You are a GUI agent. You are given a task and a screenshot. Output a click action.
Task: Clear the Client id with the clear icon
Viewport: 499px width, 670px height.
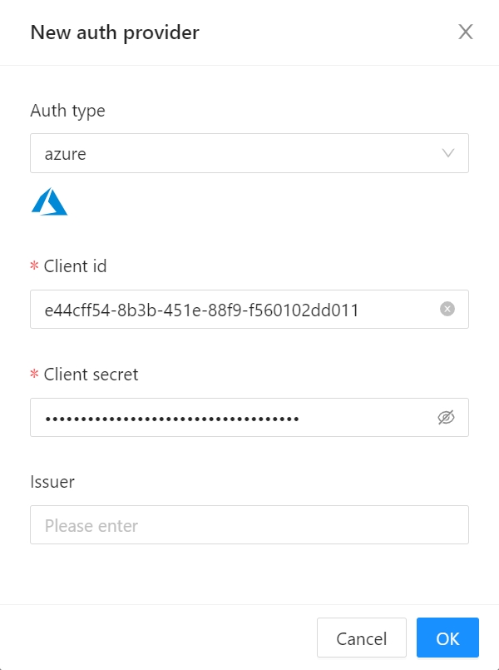tap(447, 310)
